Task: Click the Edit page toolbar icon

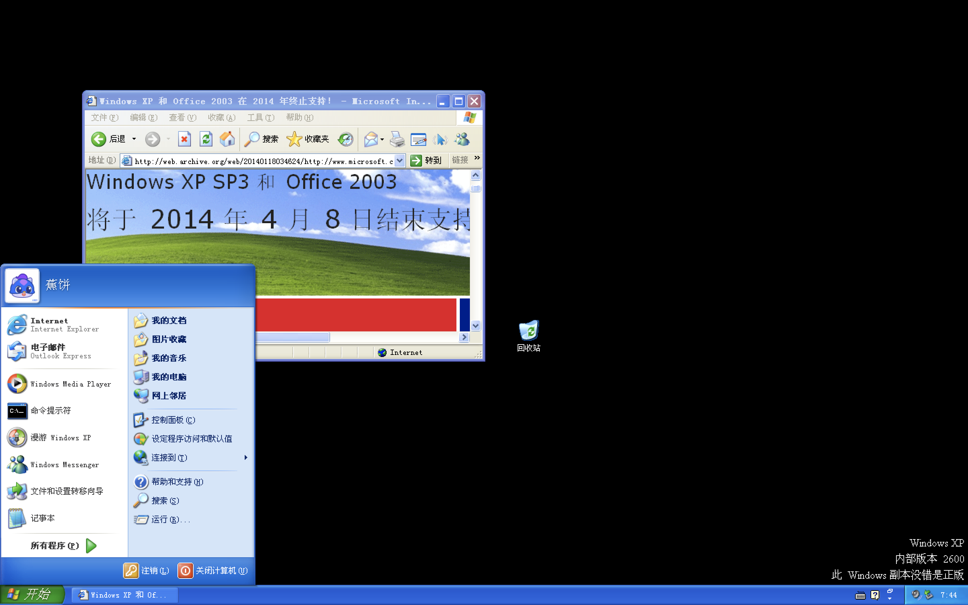Action: (418, 139)
